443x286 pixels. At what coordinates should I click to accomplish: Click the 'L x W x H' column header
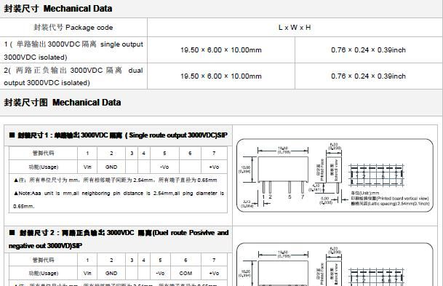pyautogui.click(x=295, y=28)
